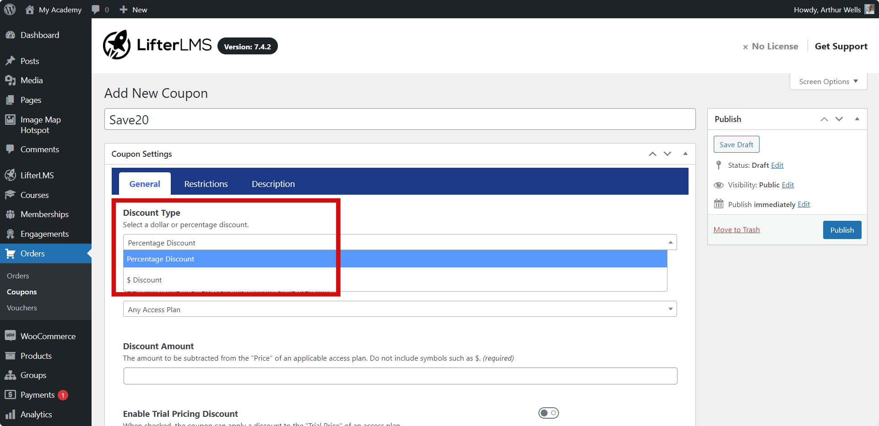This screenshot has width=879, height=426.
Task: Edit the draft status link
Action: tap(777, 165)
